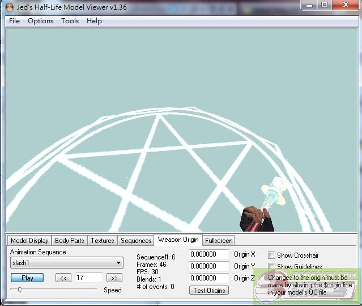Viewport: 362px width, 306px height.
Task: Expand the Animation Sequence dropdown
Action: click(x=118, y=263)
